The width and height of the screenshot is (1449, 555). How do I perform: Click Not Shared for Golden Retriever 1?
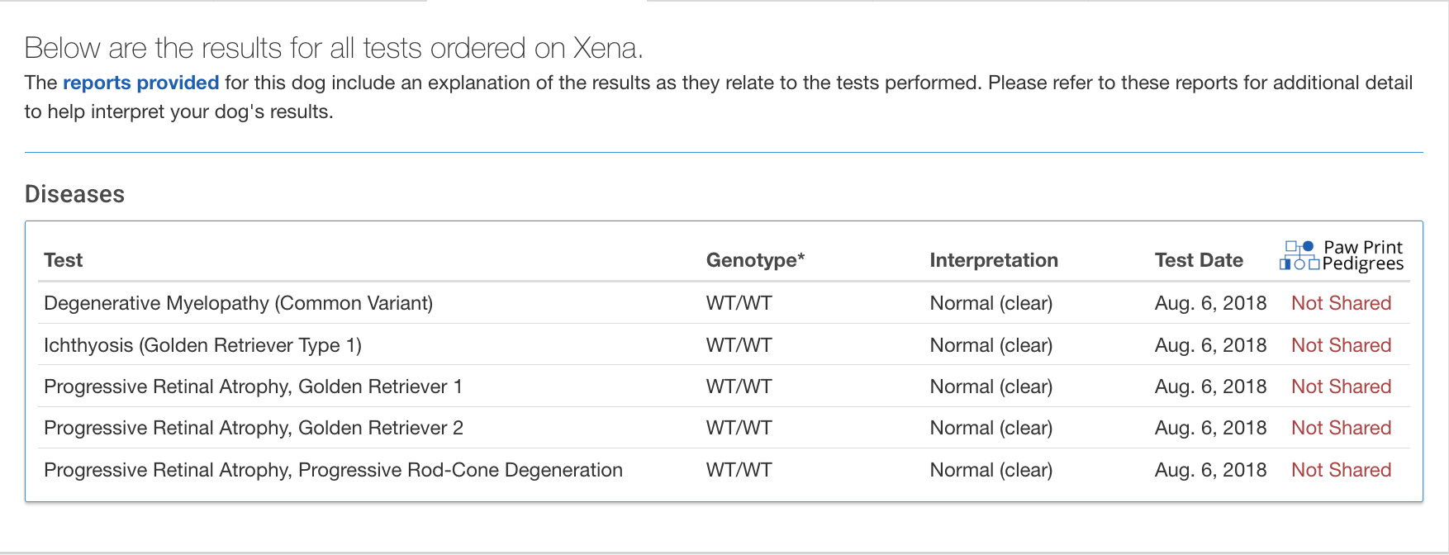tap(1341, 387)
